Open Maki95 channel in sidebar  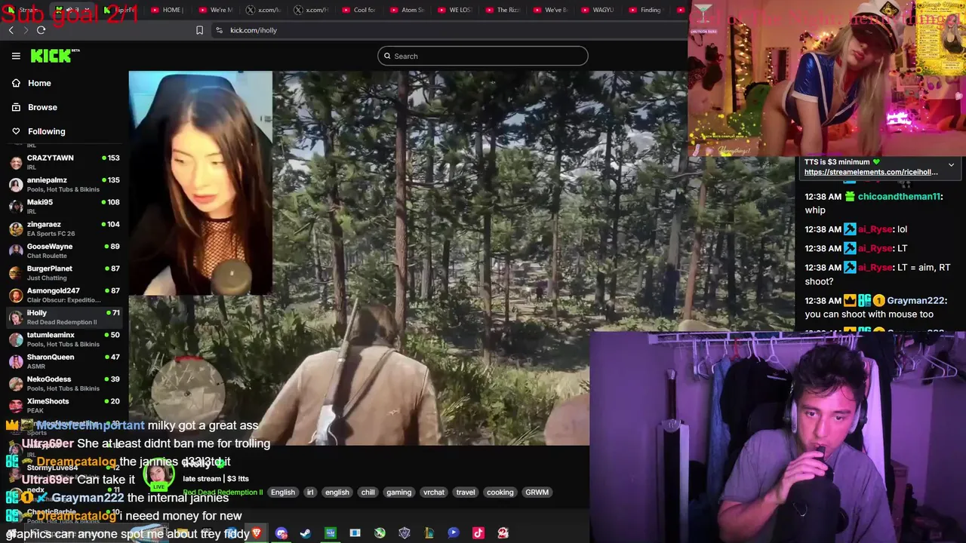point(65,206)
